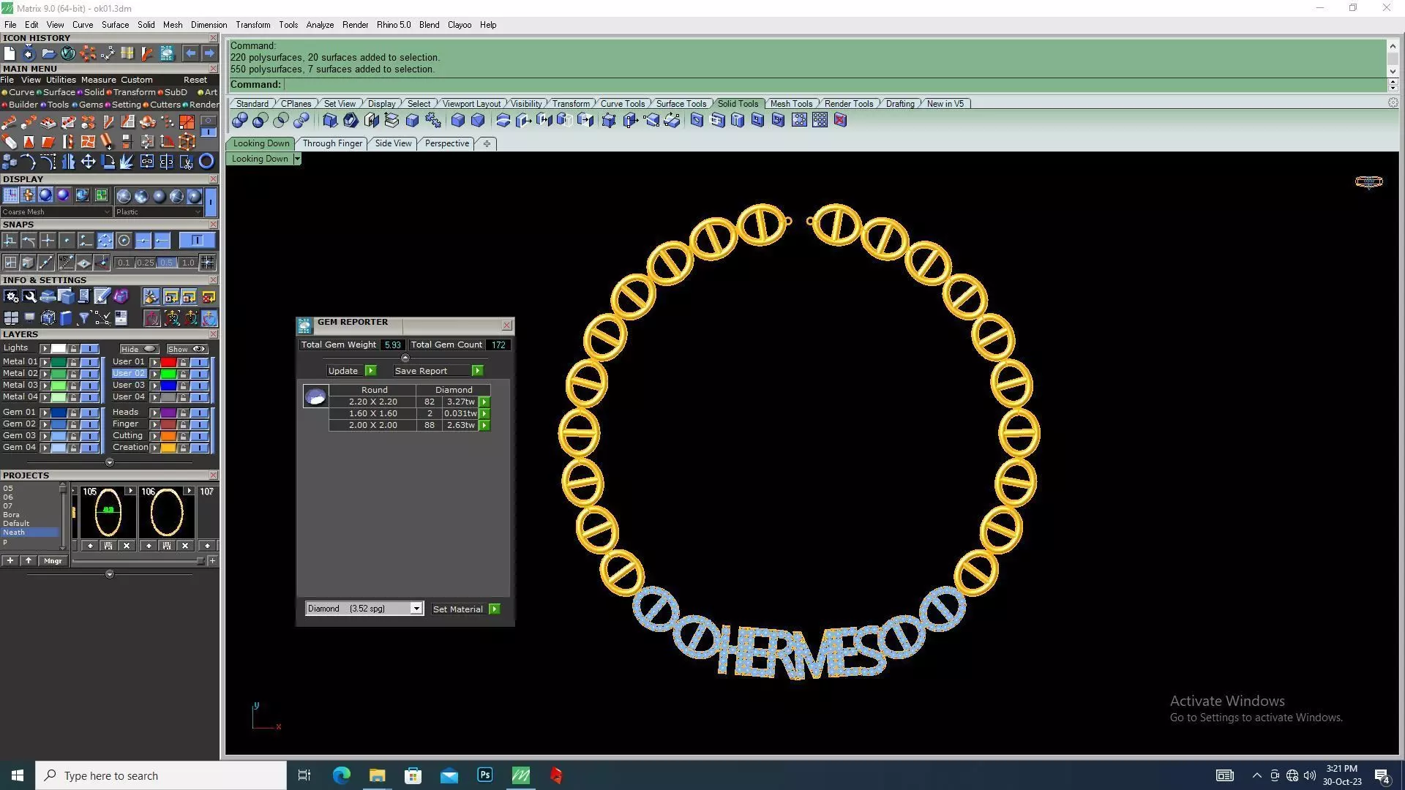Image resolution: width=1405 pixels, height=790 pixels.
Task: Open the Looking Down viewport dropdown arrow
Action: [x=296, y=159]
